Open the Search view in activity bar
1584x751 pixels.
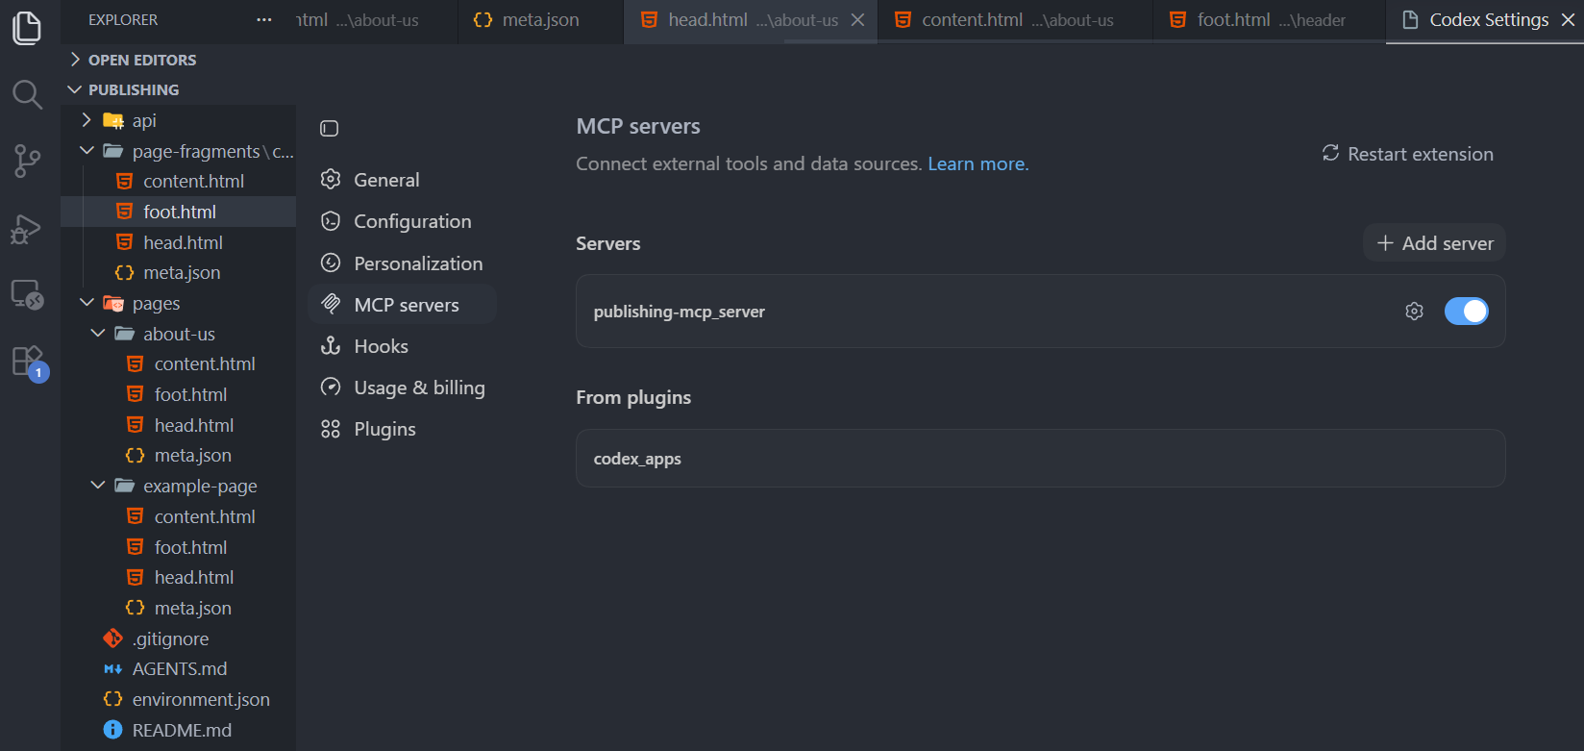tap(27, 94)
